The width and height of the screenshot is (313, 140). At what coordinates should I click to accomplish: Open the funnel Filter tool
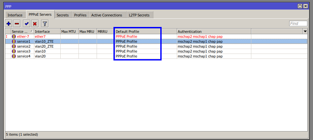(45, 23)
